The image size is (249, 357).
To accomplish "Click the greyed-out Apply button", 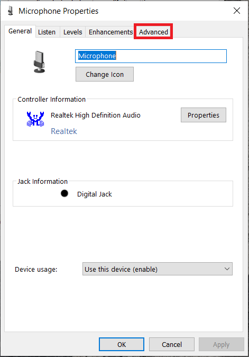I will pos(222,344).
